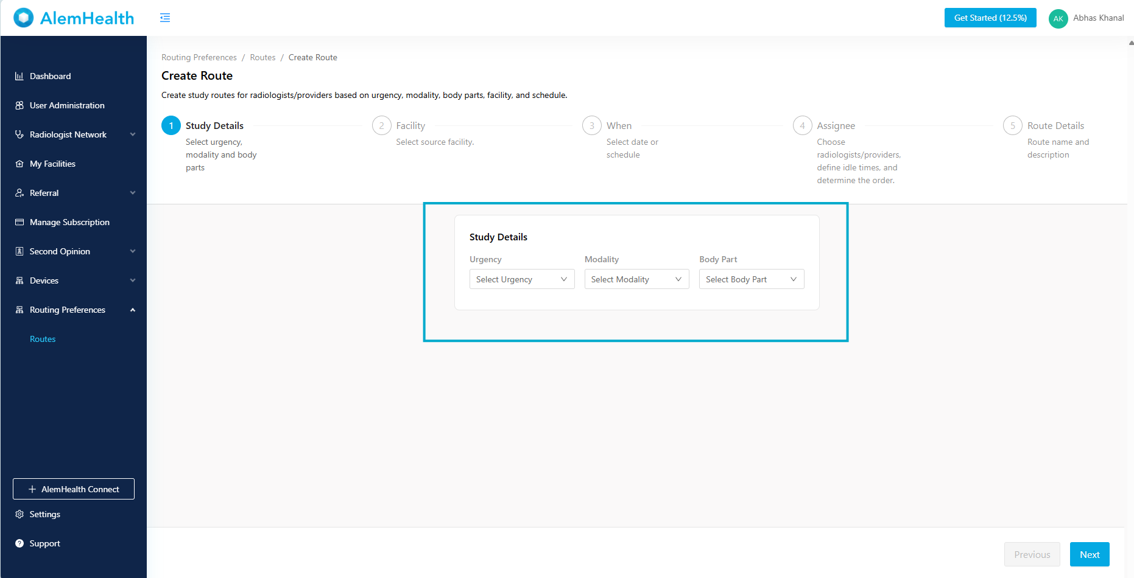Open User Administration page
Image resolution: width=1134 pixels, height=578 pixels.
(x=73, y=105)
